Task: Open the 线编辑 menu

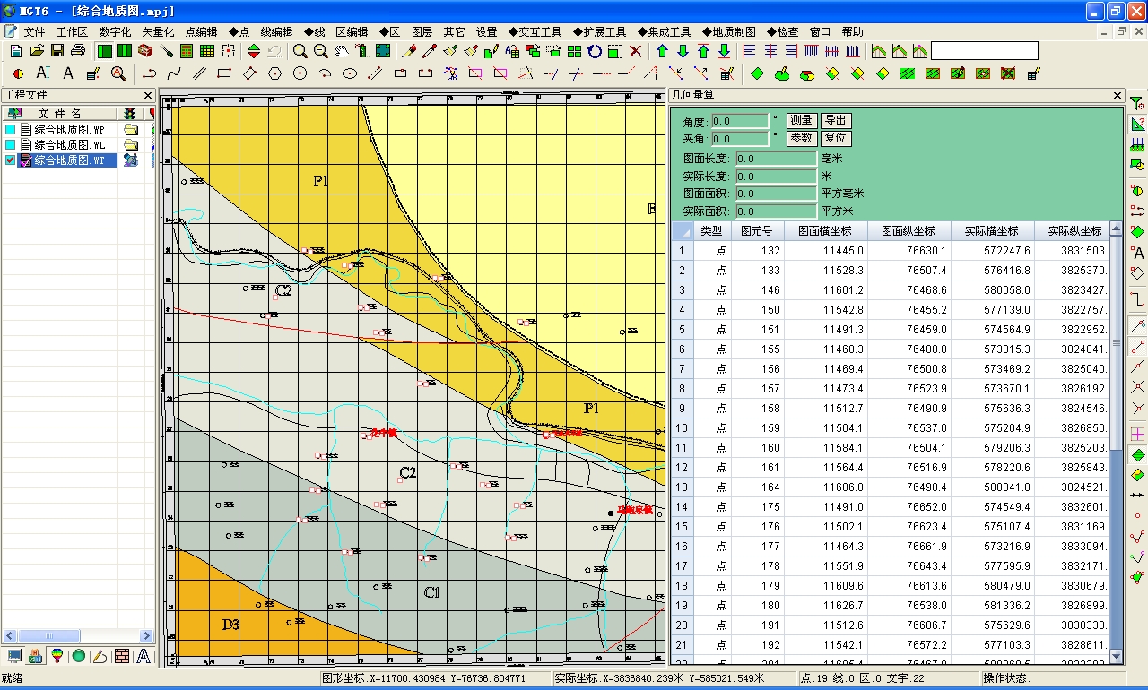Action: pyautogui.click(x=276, y=31)
